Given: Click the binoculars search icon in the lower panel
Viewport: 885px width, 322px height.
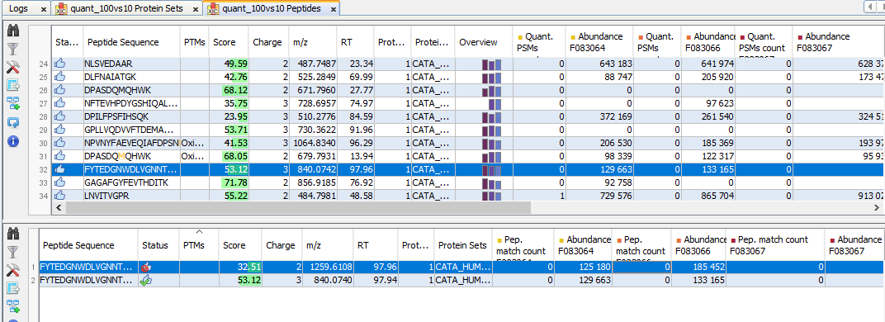Looking at the screenshot, I should tap(13, 234).
